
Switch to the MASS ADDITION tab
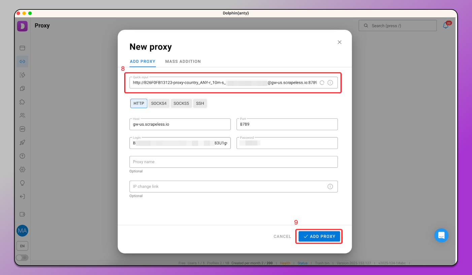point(183,62)
